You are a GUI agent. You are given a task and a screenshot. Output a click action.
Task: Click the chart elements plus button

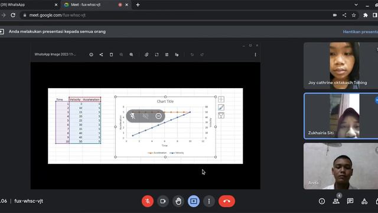(x=221, y=99)
